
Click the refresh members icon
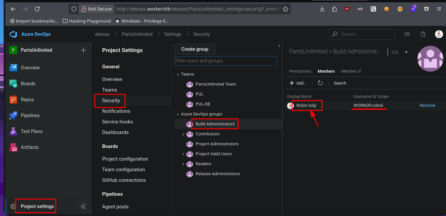tap(320, 83)
